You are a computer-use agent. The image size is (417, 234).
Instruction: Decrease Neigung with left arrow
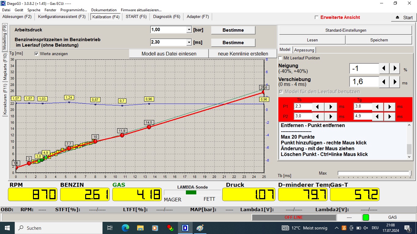pos(384,69)
